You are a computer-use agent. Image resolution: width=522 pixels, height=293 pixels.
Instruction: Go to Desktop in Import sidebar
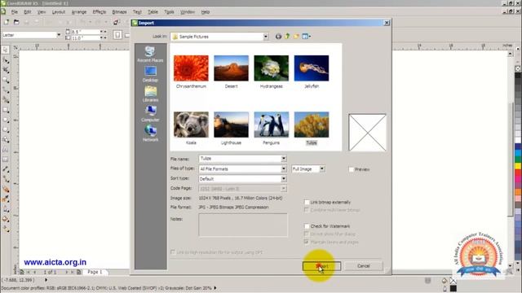click(150, 74)
